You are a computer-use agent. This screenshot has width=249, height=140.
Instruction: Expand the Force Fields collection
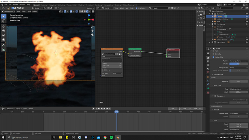[x=210, y=42]
